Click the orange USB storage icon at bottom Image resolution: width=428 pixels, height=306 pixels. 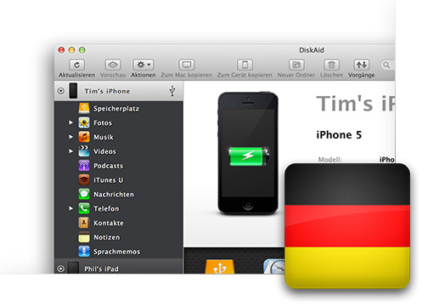pyautogui.click(x=220, y=267)
